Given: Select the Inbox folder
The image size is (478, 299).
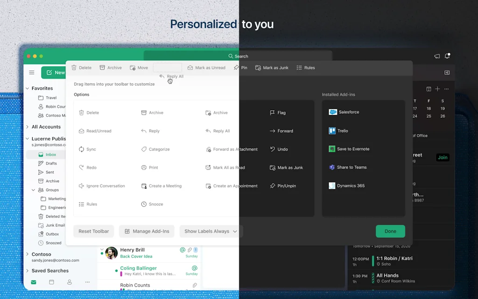Looking at the screenshot, I should (50, 155).
